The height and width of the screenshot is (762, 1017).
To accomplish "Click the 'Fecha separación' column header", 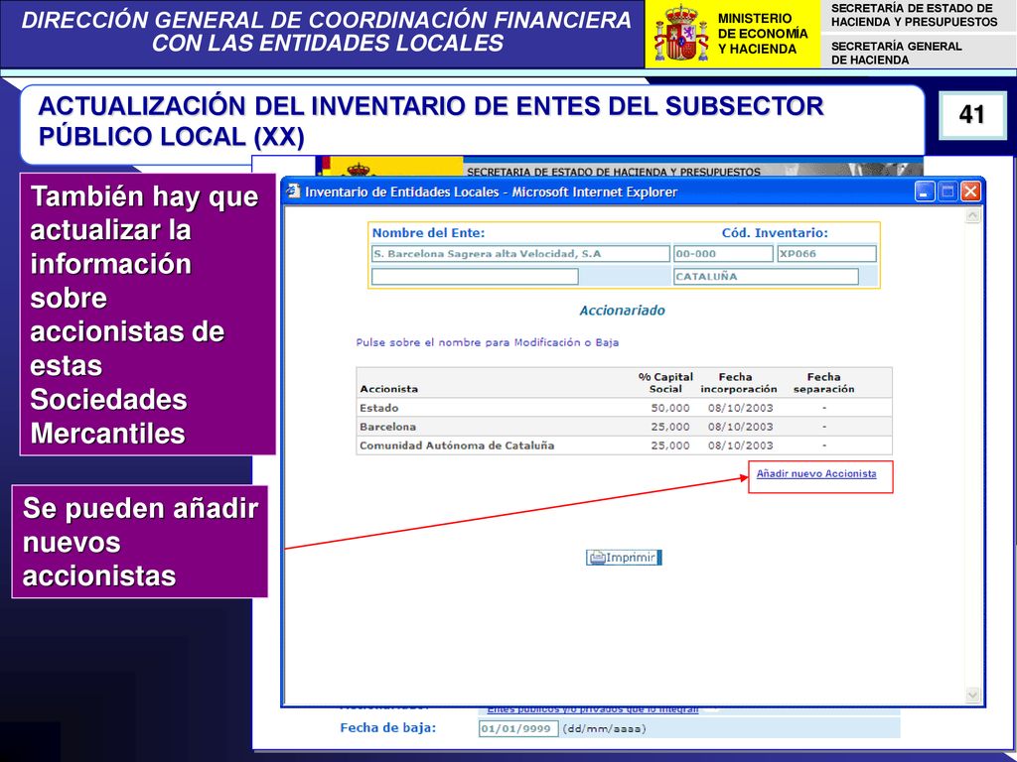I will pos(823,382).
